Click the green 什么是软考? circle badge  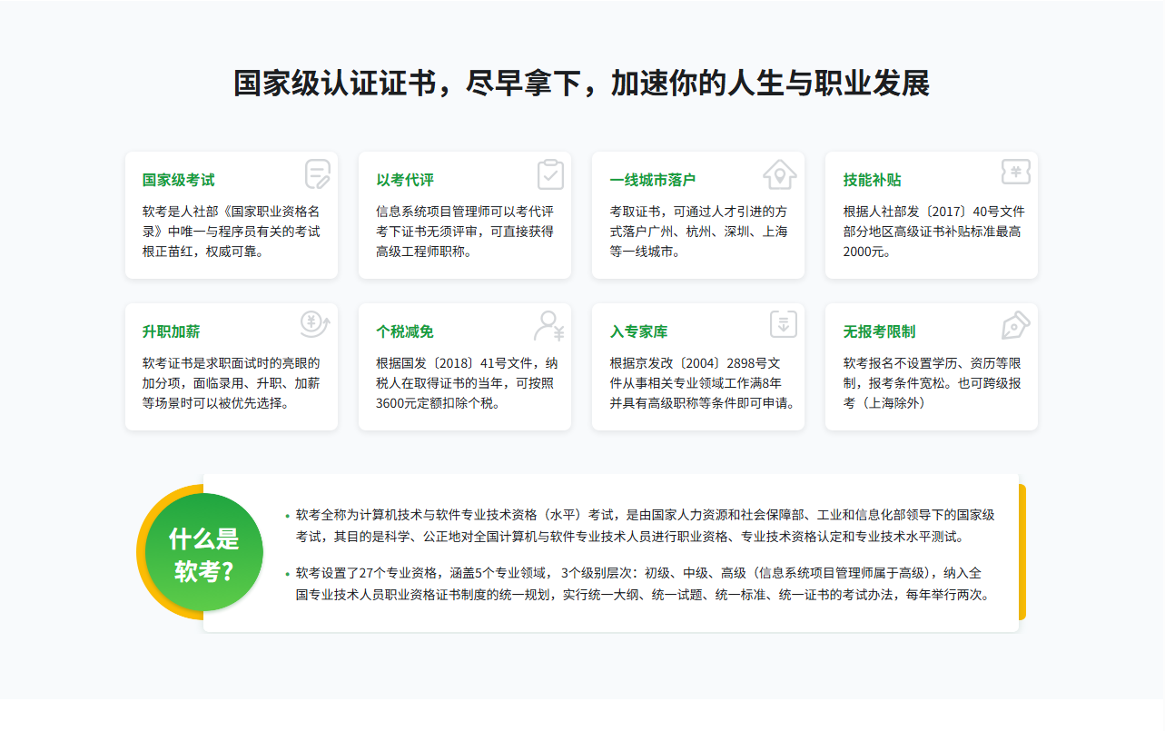[204, 553]
